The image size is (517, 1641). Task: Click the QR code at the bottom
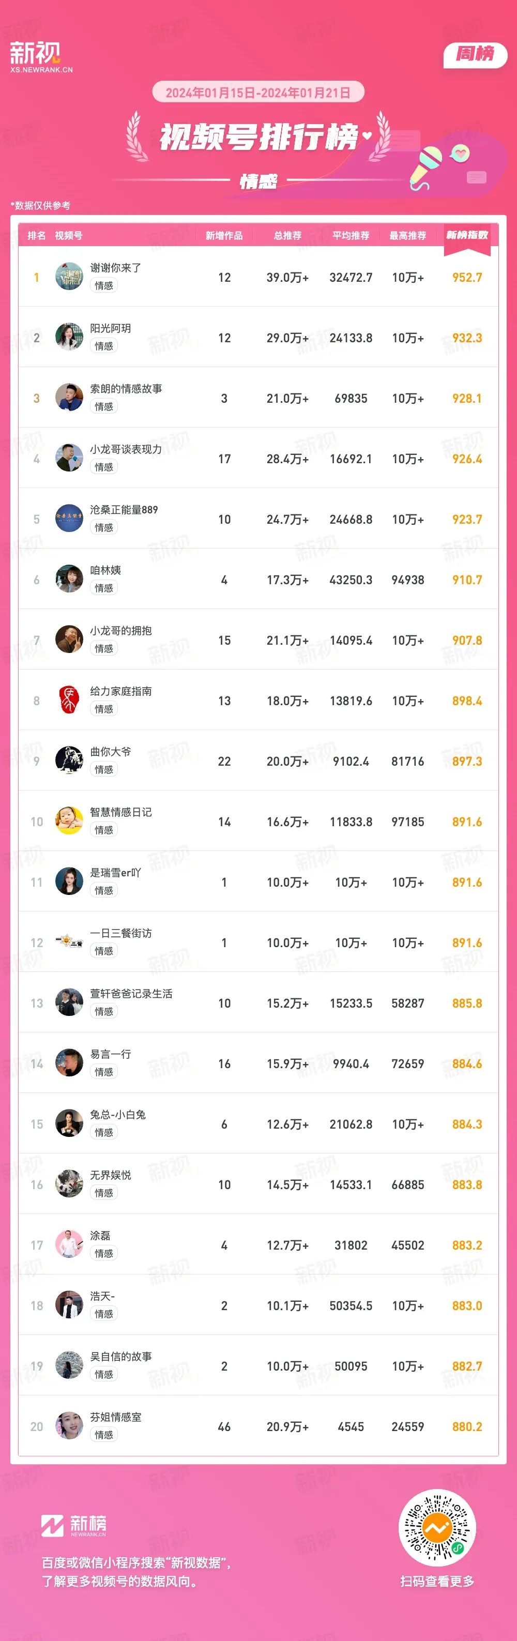[x=437, y=1527]
